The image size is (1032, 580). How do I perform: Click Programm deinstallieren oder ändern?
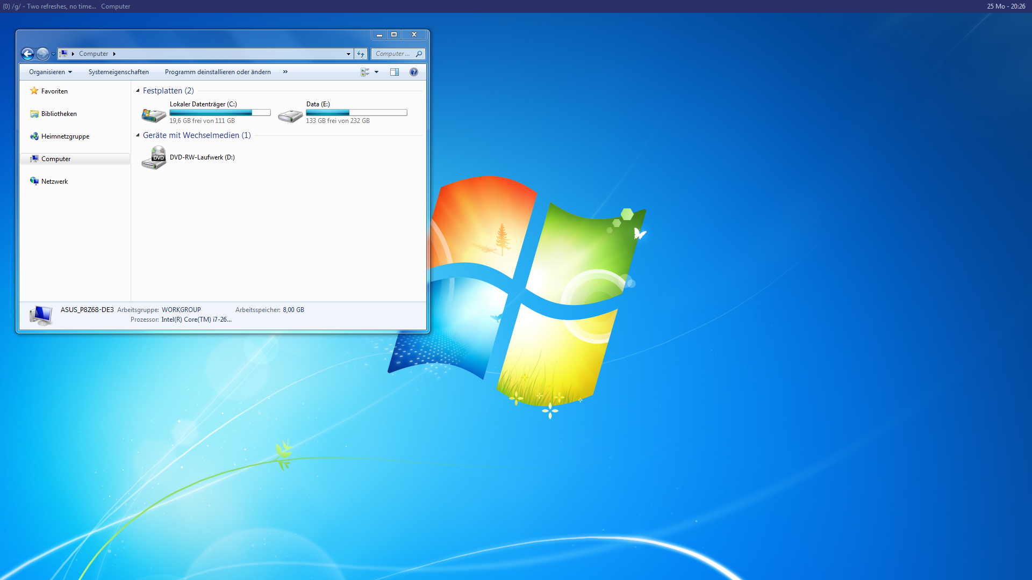[218, 72]
